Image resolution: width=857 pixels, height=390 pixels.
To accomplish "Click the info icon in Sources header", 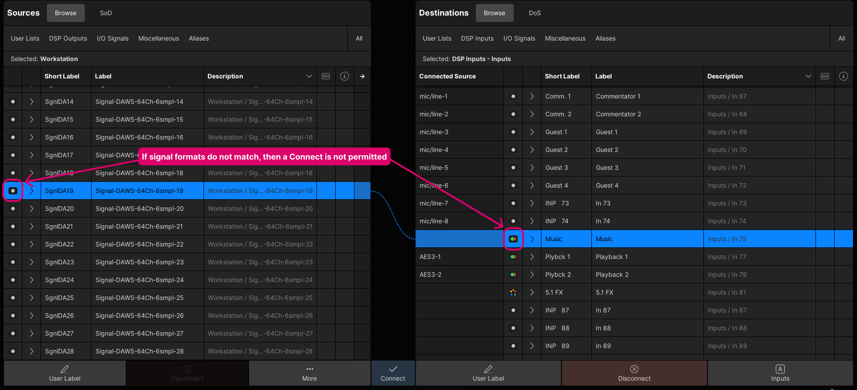I will click(345, 76).
